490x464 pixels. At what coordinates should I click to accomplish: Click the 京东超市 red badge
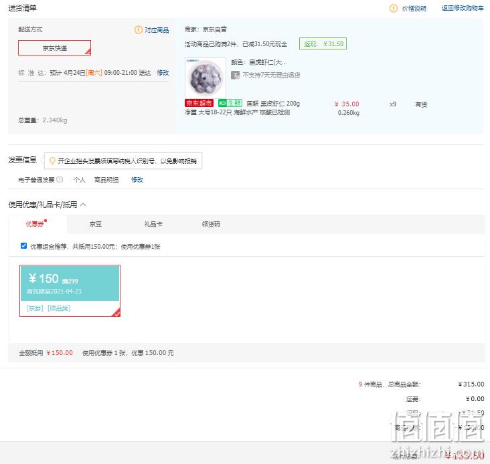[199, 103]
